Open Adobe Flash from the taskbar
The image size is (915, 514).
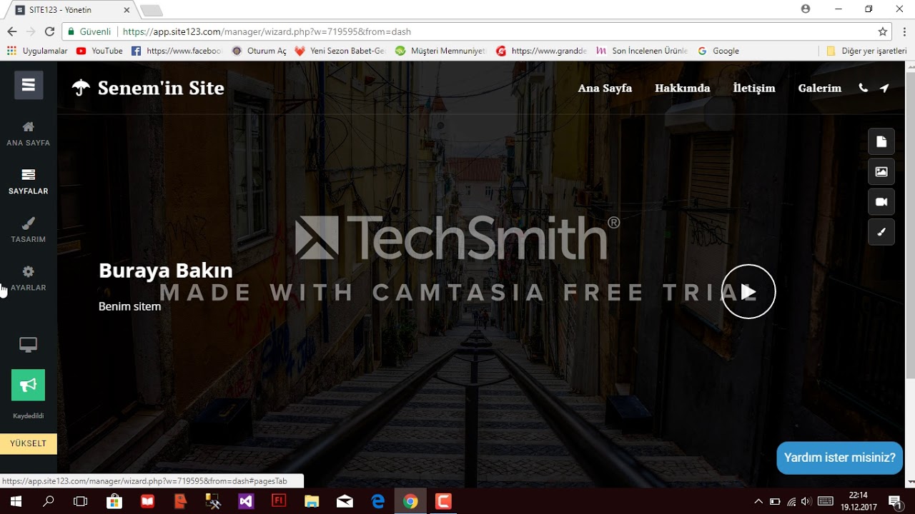[x=279, y=501]
